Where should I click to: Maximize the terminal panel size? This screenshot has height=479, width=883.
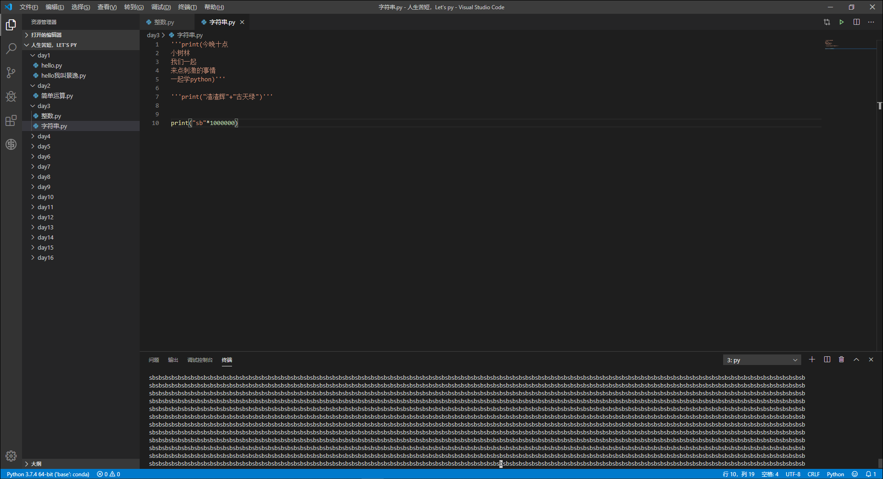point(856,359)
